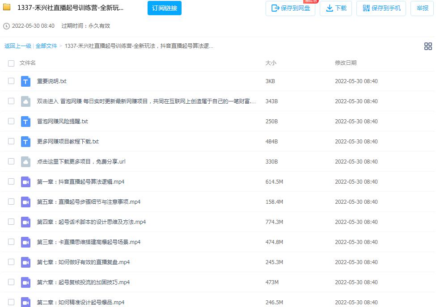Toggle the select-all checkbox beside 文件名
The width and height of the screenshot is (436, 307).
click(11, 63)
